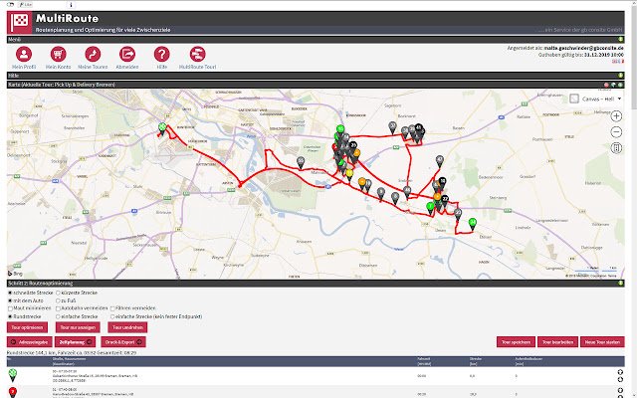Click the Abmelden logout icon

click(127, 54)
